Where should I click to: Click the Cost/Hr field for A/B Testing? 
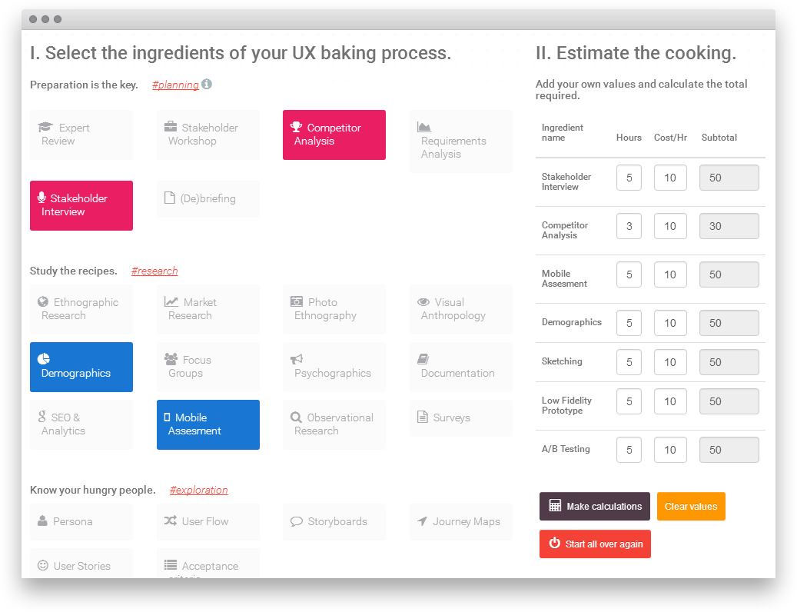[670, 450]
